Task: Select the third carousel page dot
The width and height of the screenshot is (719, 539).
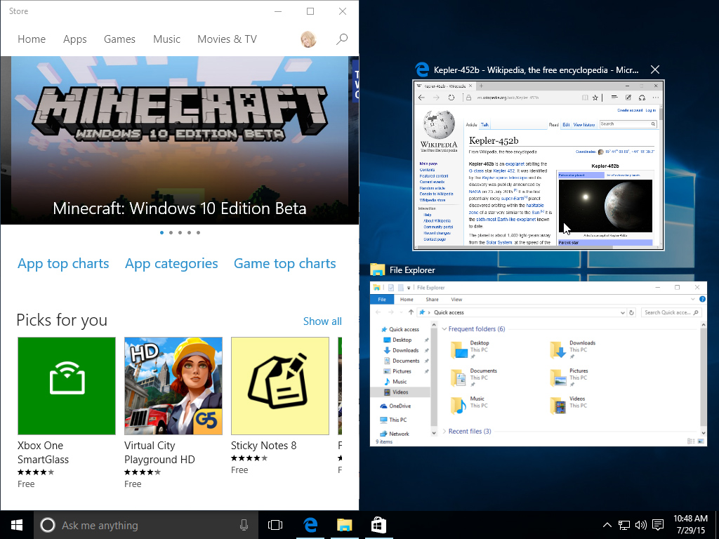Action: (x=180, y=233)
